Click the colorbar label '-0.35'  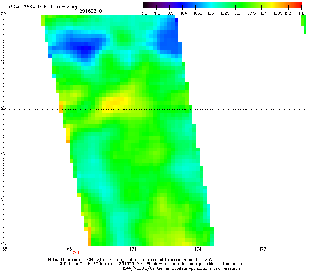point(197,13)
